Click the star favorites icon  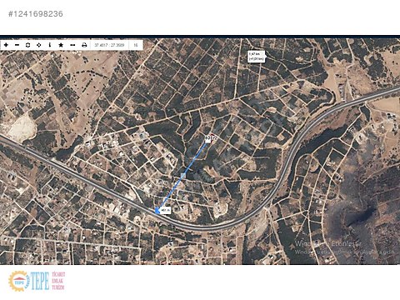61,45
